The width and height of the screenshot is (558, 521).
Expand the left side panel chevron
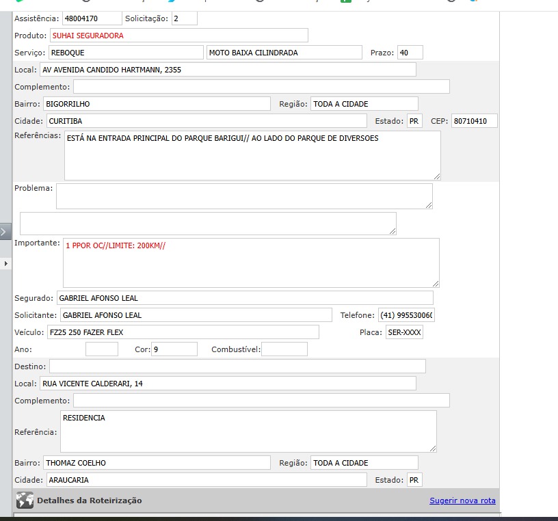(x=4, y=232)
